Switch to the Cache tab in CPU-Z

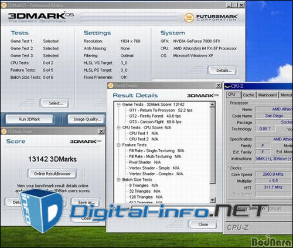(x=248, y=95)
